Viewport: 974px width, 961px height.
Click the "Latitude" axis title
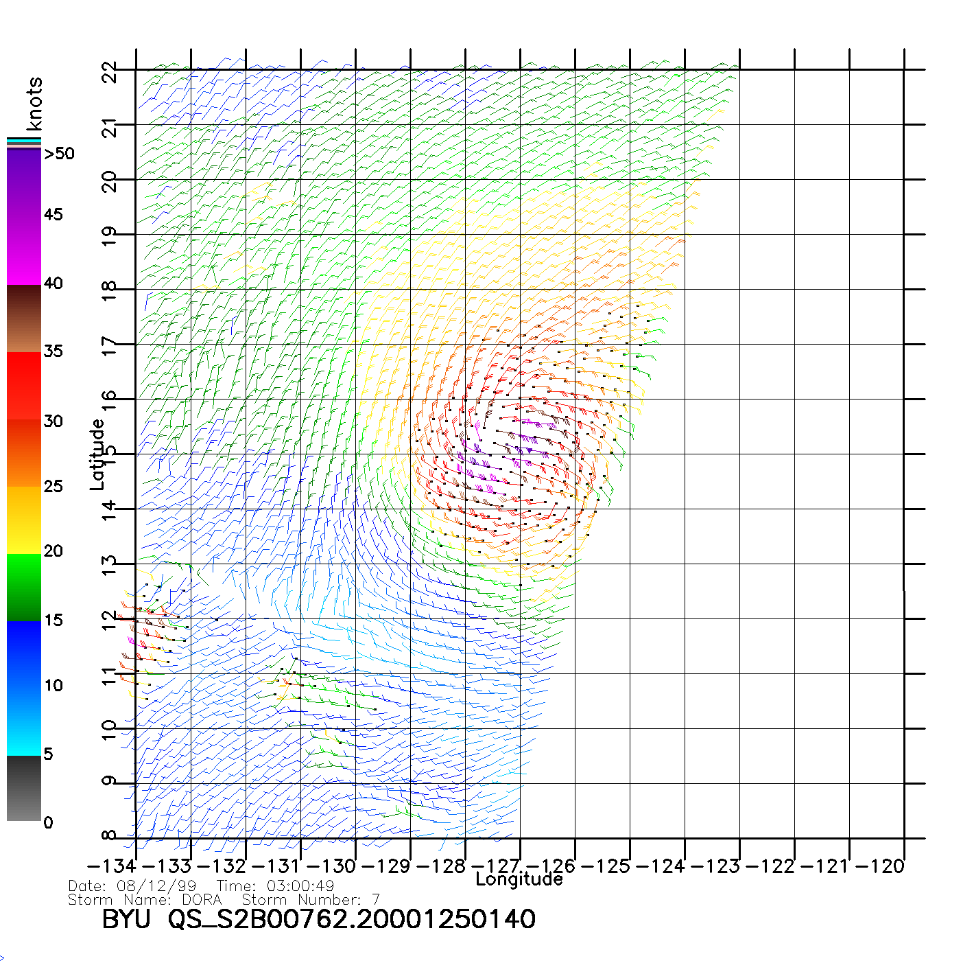(97, 454)
